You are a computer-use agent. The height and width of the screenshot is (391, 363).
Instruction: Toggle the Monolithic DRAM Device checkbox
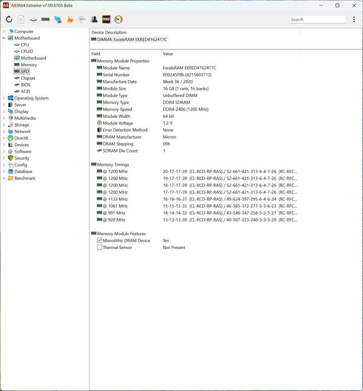pos(99,240)
